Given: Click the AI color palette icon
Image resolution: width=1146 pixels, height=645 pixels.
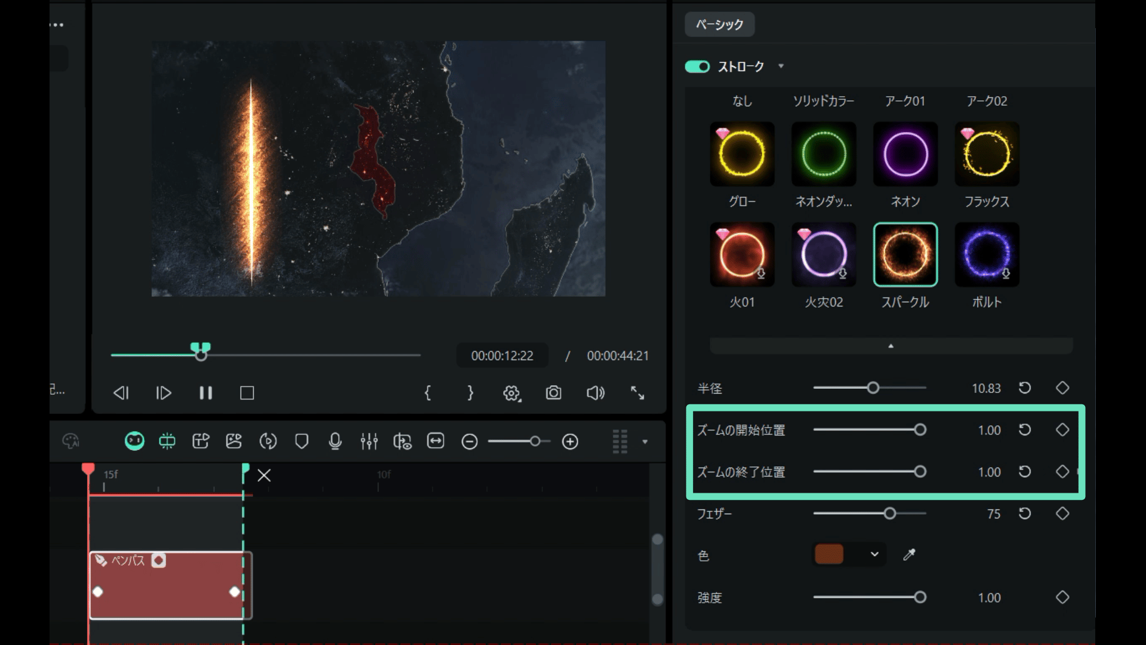Looking at the screenshot, I should (71, 441).
